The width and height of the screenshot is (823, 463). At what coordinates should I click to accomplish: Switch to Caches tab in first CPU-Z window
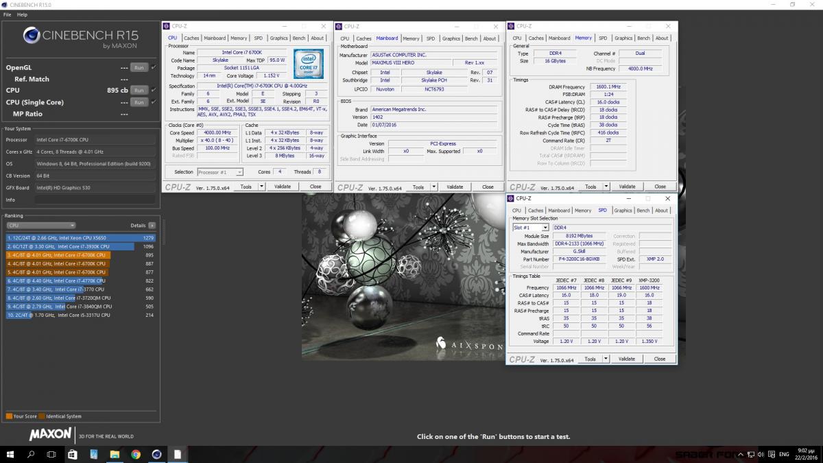191,38
